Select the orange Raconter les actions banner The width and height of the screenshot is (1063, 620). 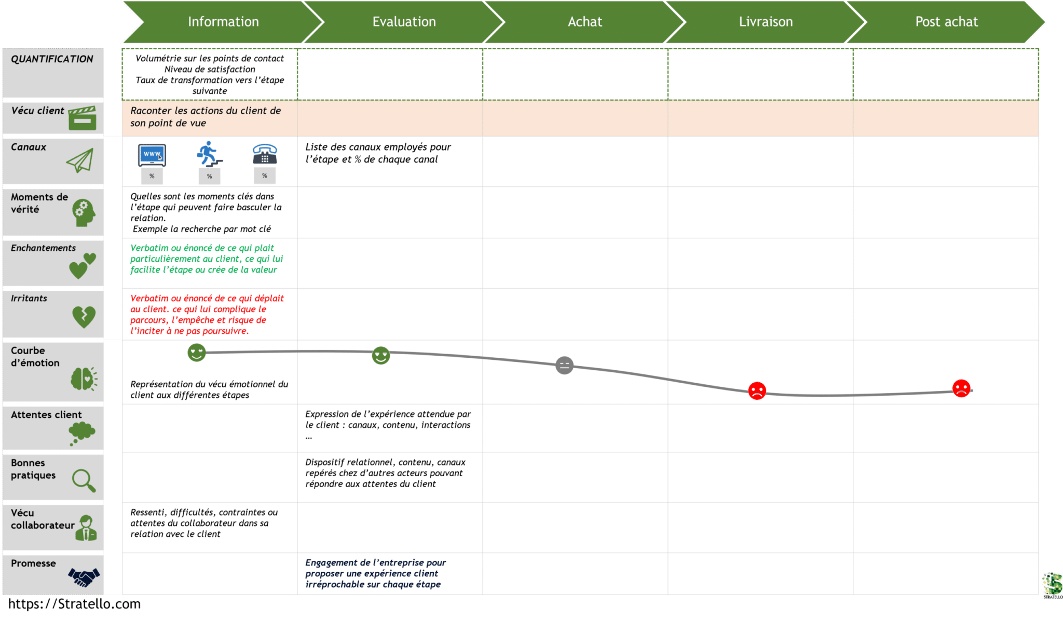(x=205, y=116)
